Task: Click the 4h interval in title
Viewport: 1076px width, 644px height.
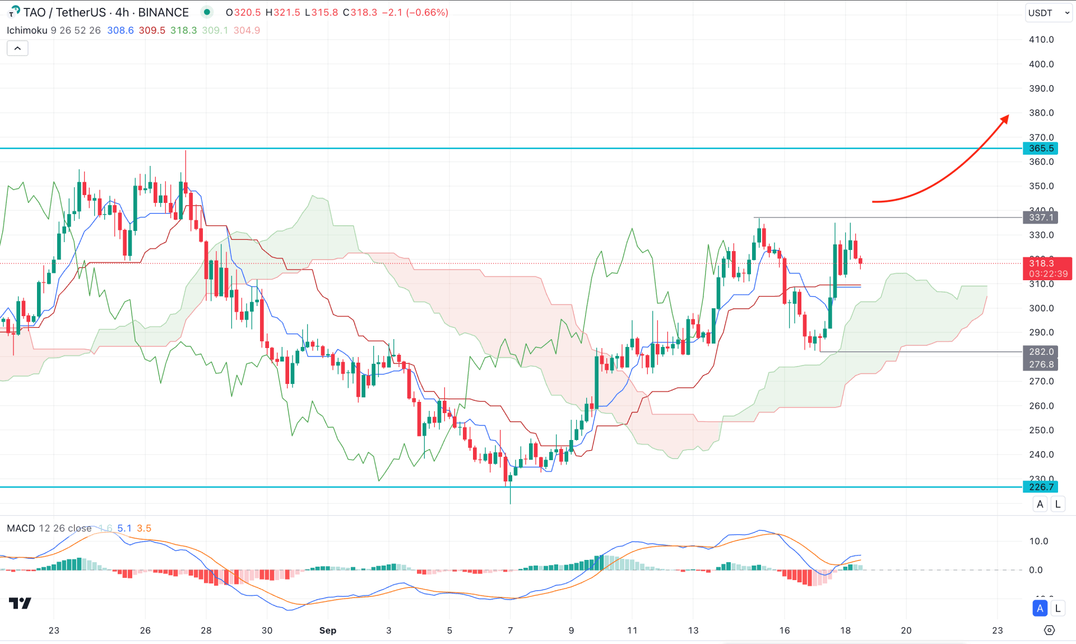Action: click(x=122, y=12)
